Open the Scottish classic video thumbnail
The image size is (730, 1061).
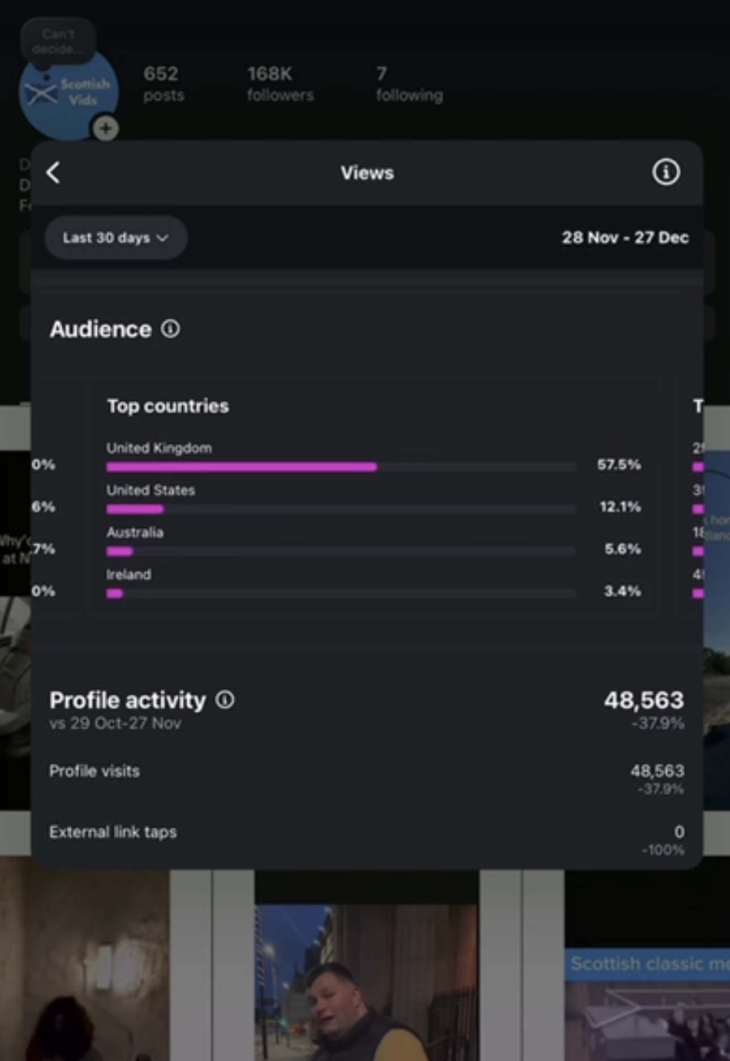coord(647,1002)
